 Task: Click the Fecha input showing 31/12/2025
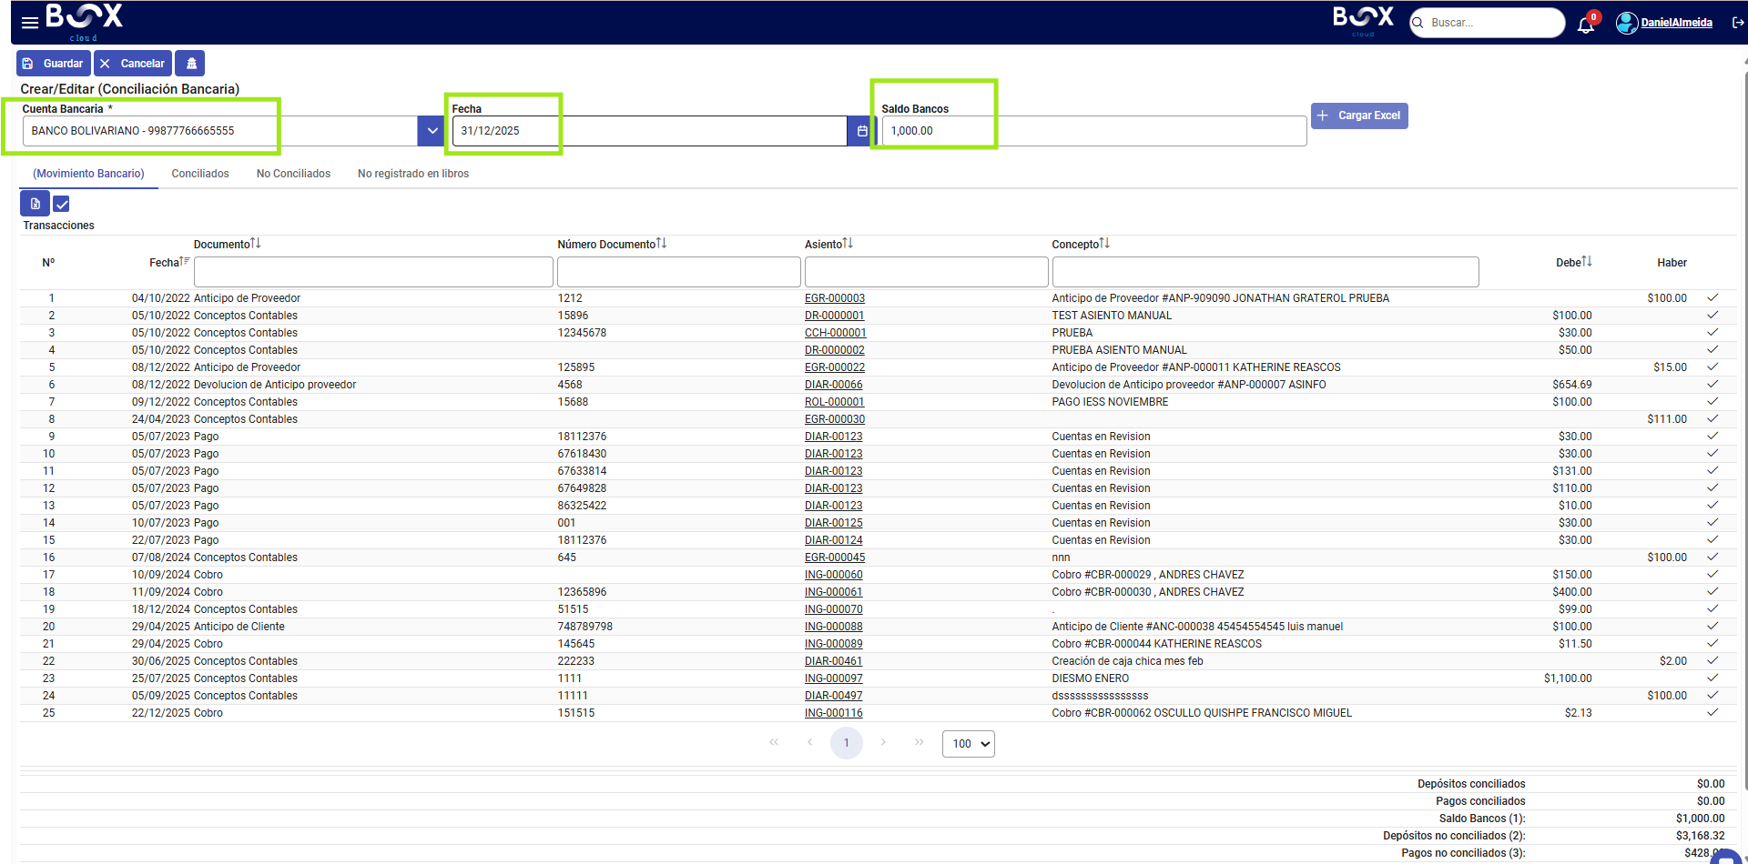tap(651, 131)
